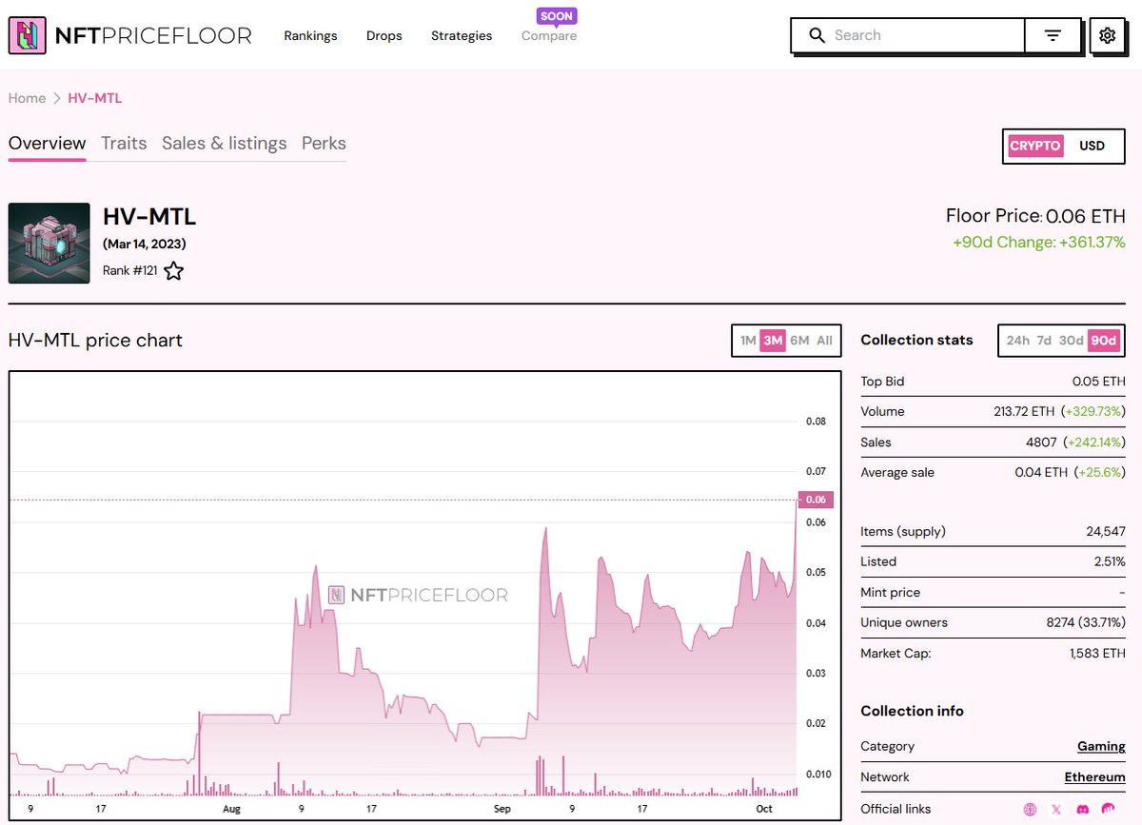Open the official website globe link

pyautogui.click(x=1030, y=809)
